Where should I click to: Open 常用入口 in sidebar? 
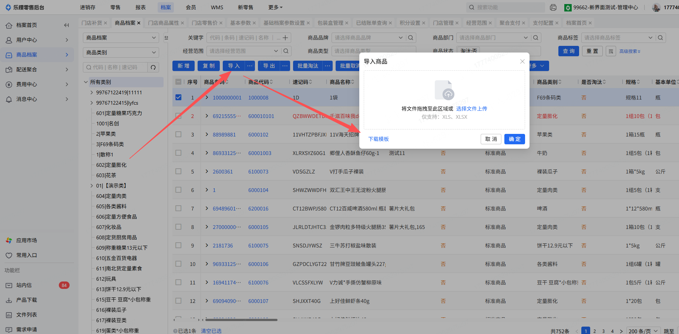pos(27,255)
